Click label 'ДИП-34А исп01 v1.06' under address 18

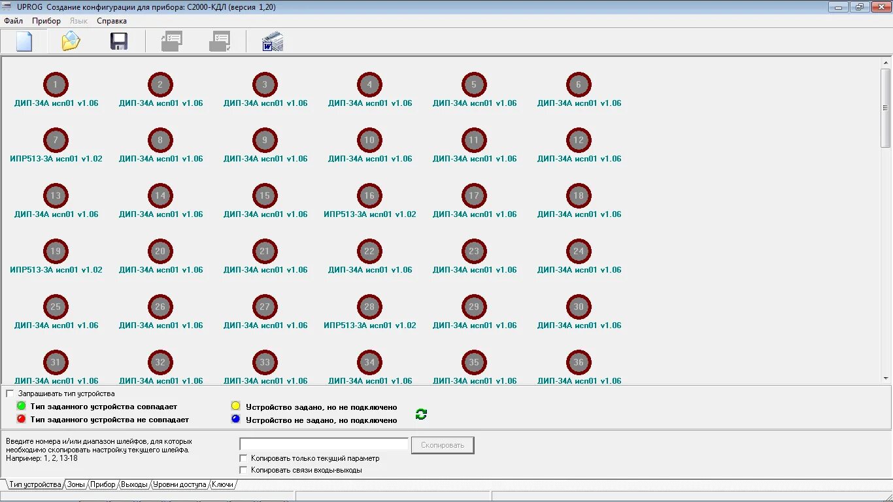(579, 214)
